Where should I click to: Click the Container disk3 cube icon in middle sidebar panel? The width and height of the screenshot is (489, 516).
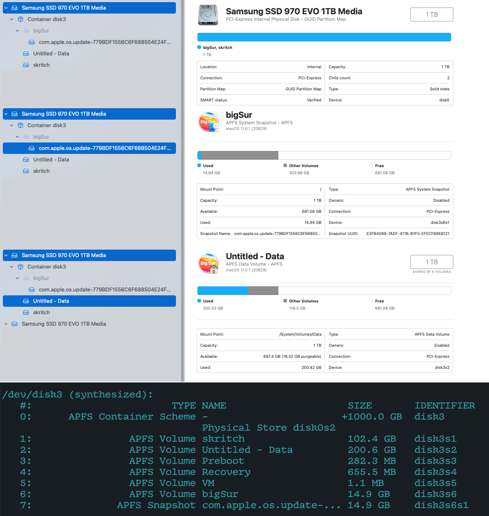pyautogui.click(x=20, y=125)
